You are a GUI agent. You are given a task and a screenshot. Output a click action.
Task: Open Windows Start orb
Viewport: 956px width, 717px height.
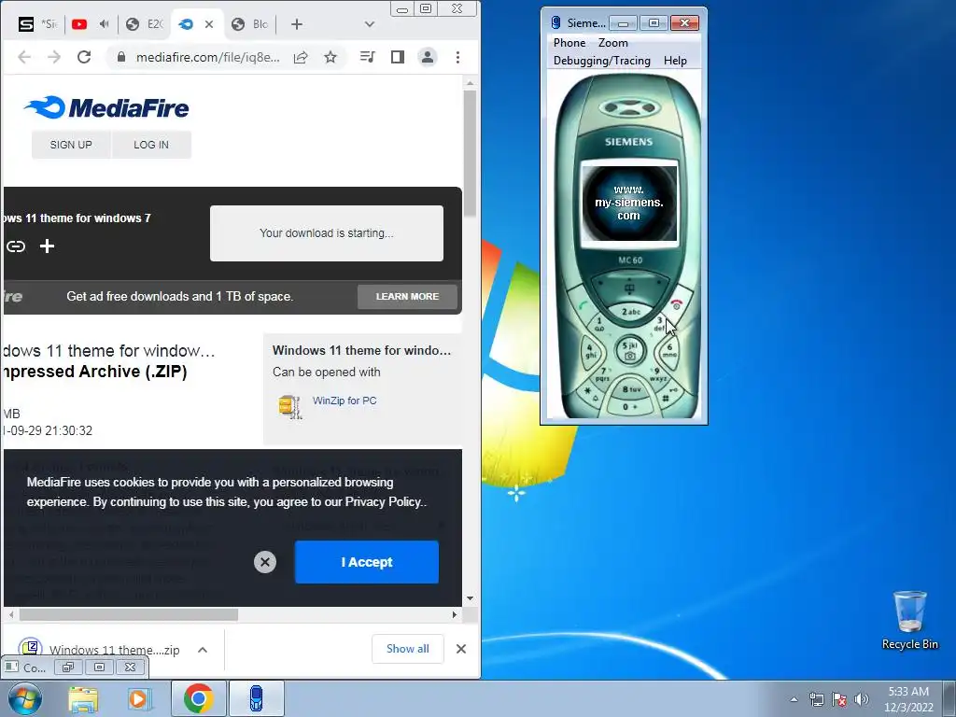click(x=24, y=698)
